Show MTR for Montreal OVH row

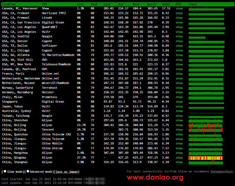[179, 69]
